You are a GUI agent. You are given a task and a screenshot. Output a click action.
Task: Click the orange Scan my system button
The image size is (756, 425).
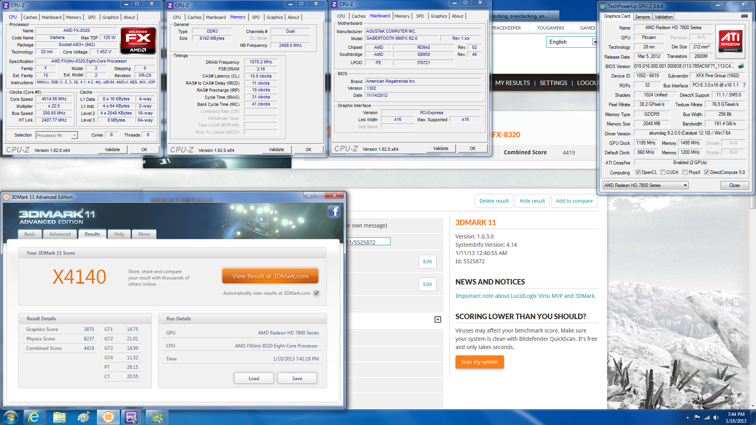click(x=480, y=362)
